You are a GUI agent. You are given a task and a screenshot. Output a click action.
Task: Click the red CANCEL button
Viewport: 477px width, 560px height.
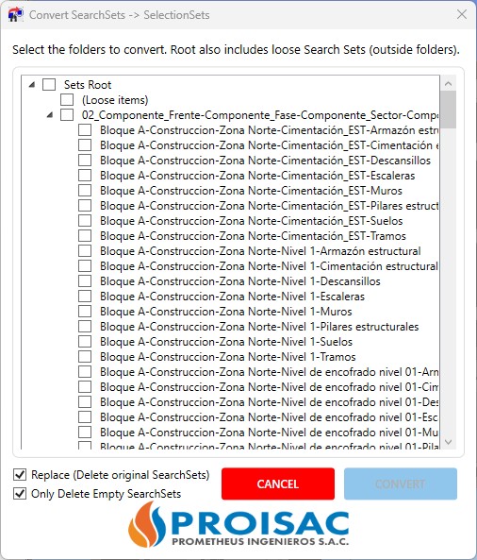278,484
